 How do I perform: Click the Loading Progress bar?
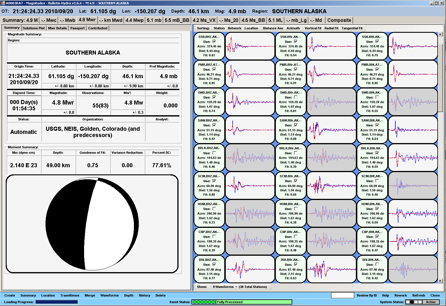[57, 302]
